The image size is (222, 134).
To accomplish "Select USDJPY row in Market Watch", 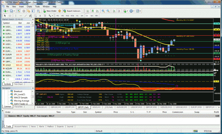I will click(x=17, y=37).
